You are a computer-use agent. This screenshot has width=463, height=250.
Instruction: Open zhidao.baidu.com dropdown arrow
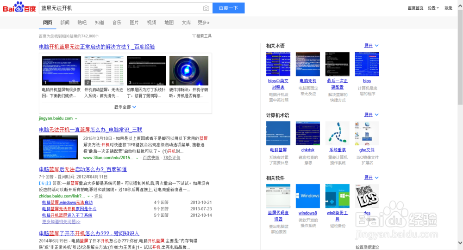coord(88,196)
